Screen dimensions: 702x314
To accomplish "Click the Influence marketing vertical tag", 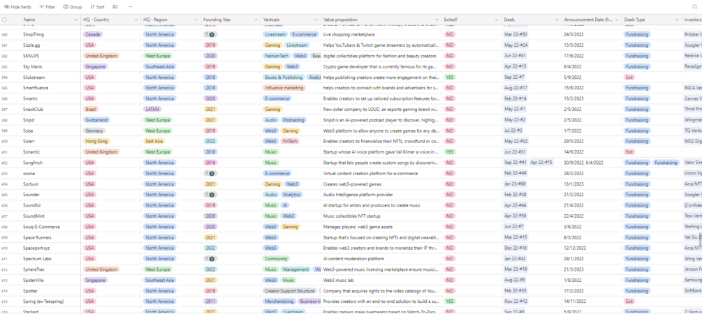I will 284,88.
